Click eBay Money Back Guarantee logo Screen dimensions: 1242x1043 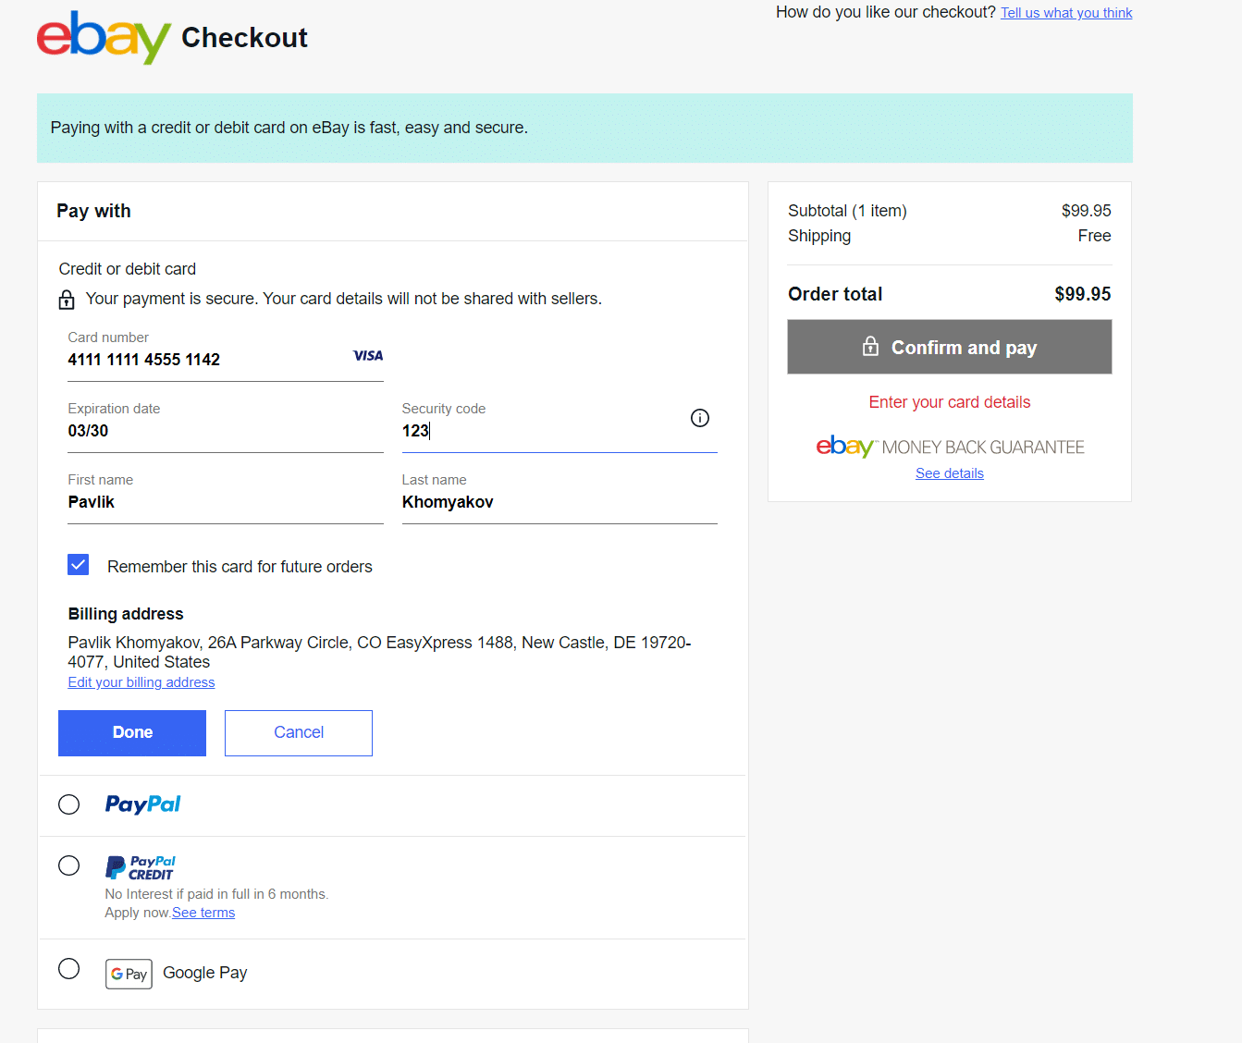pyautogui.click(x=950, y=447)
